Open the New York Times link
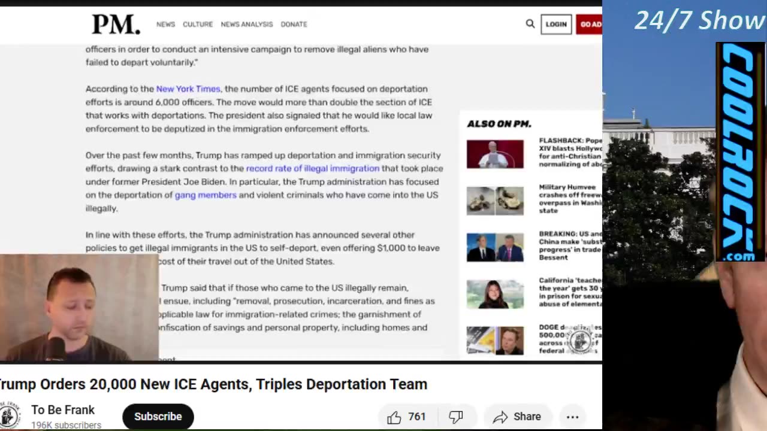This screenshot has width=767, height=431. 188,89
